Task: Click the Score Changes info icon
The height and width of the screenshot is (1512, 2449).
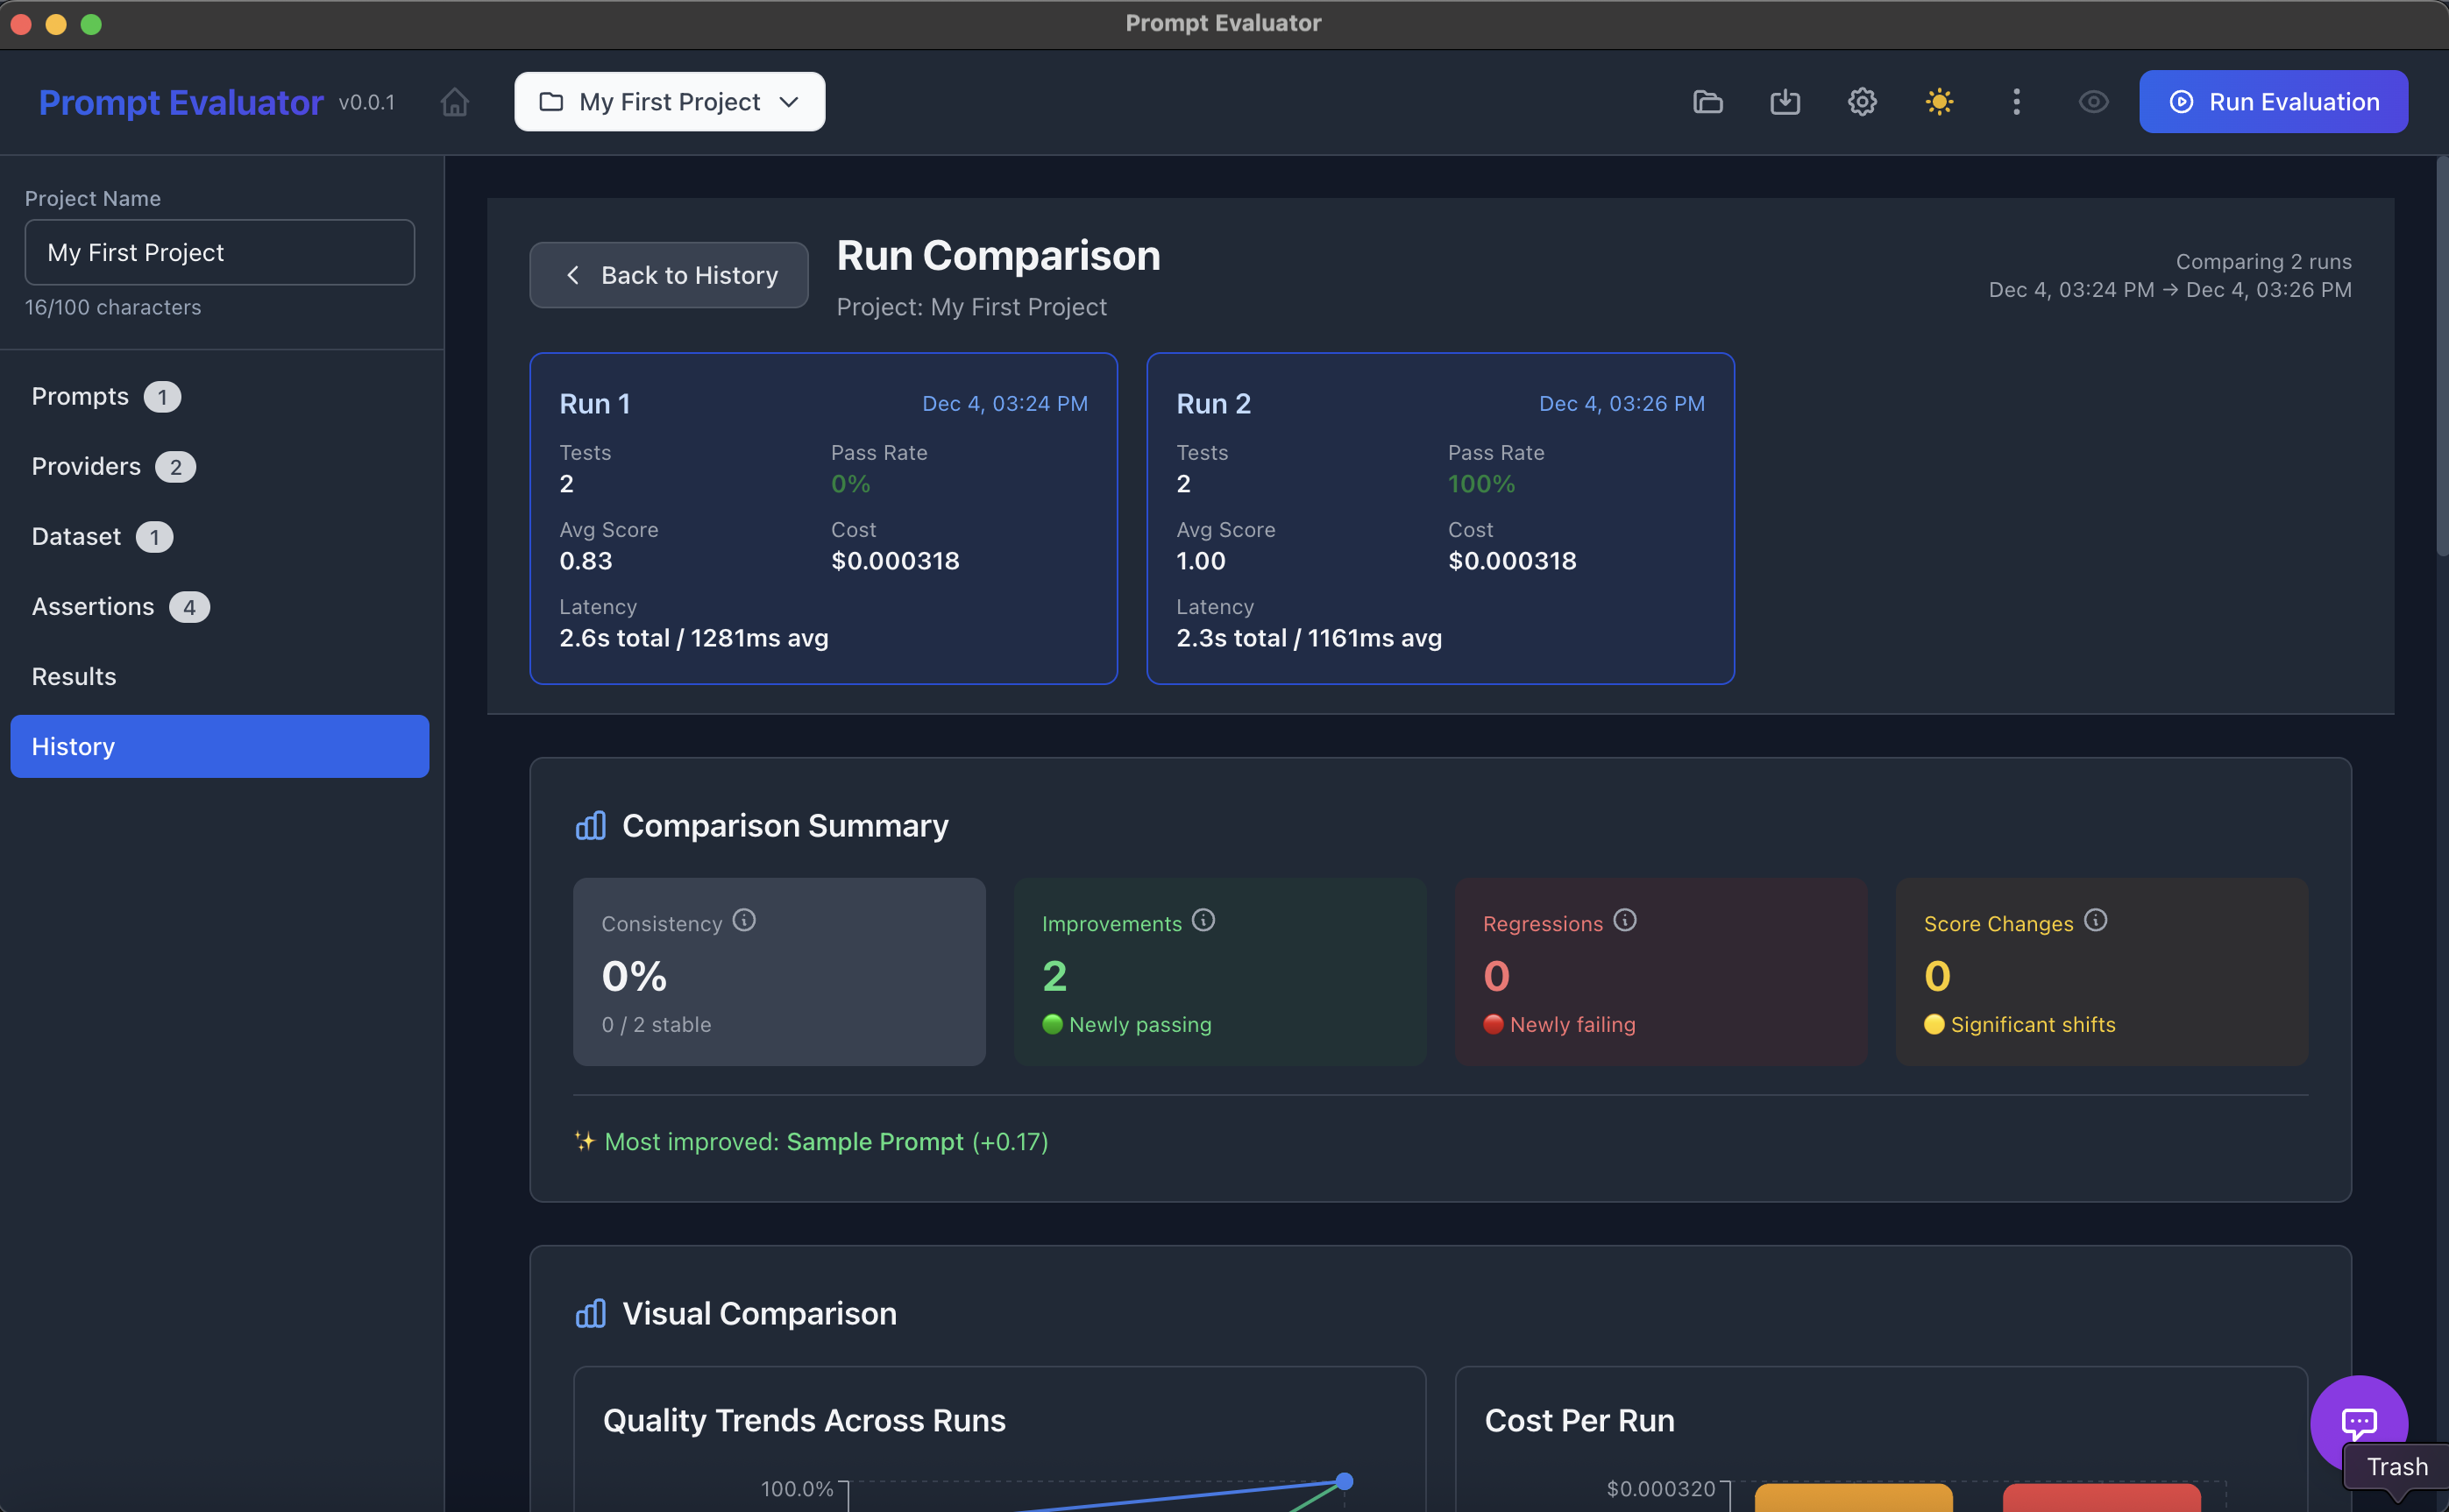Action: [x=2096, y=920]
